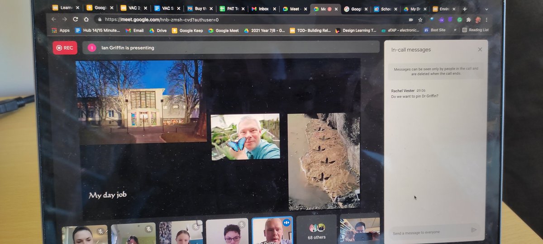This screenshot has height=244, width=543.
Task: Open the Extensions puzzle icon
Action: [x=469, y=20]
